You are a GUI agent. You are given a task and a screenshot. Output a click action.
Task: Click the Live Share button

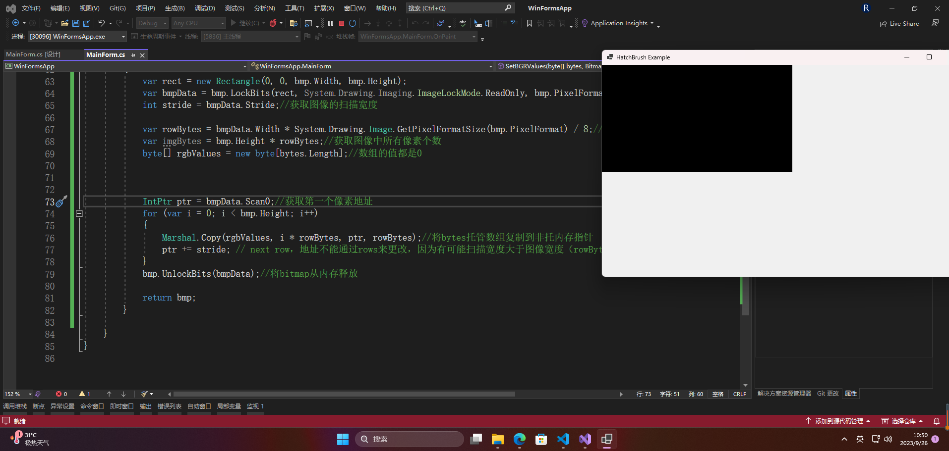[x=899, y=24]
